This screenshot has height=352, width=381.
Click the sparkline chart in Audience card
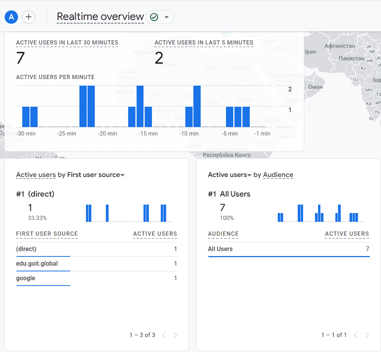point(321,213)
